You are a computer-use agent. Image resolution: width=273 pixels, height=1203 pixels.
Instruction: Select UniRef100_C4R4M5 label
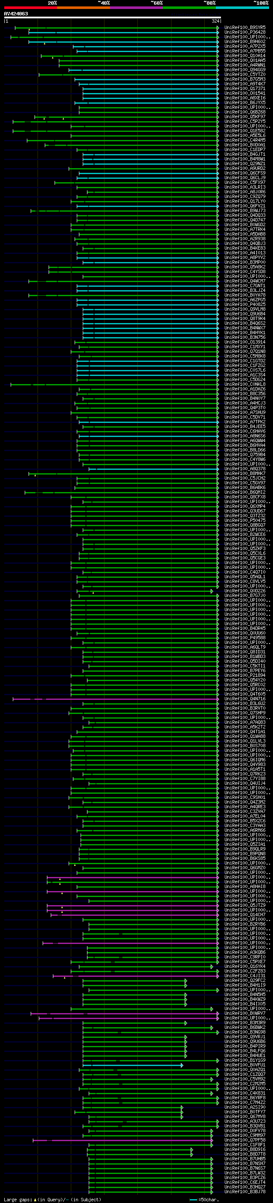(x=245, y=140)
